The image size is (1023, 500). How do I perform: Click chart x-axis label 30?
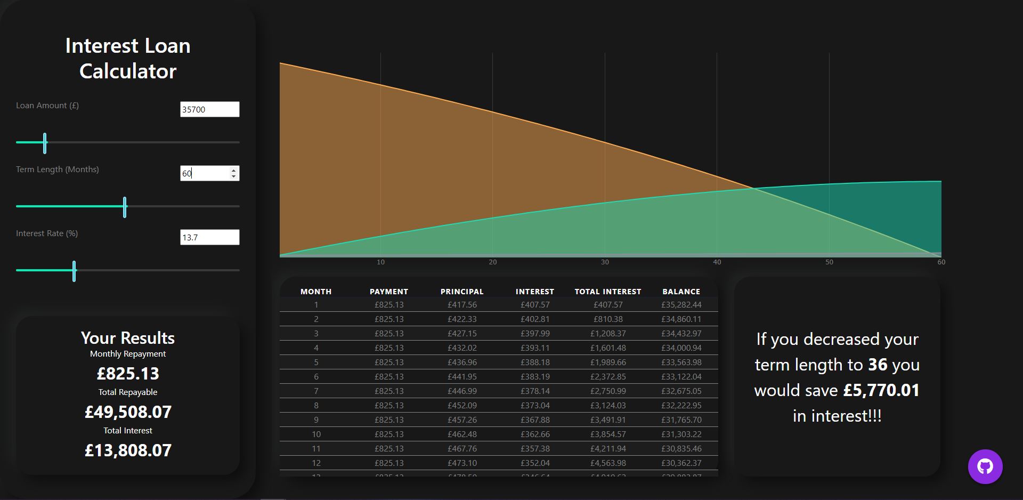tap(605, 262)
